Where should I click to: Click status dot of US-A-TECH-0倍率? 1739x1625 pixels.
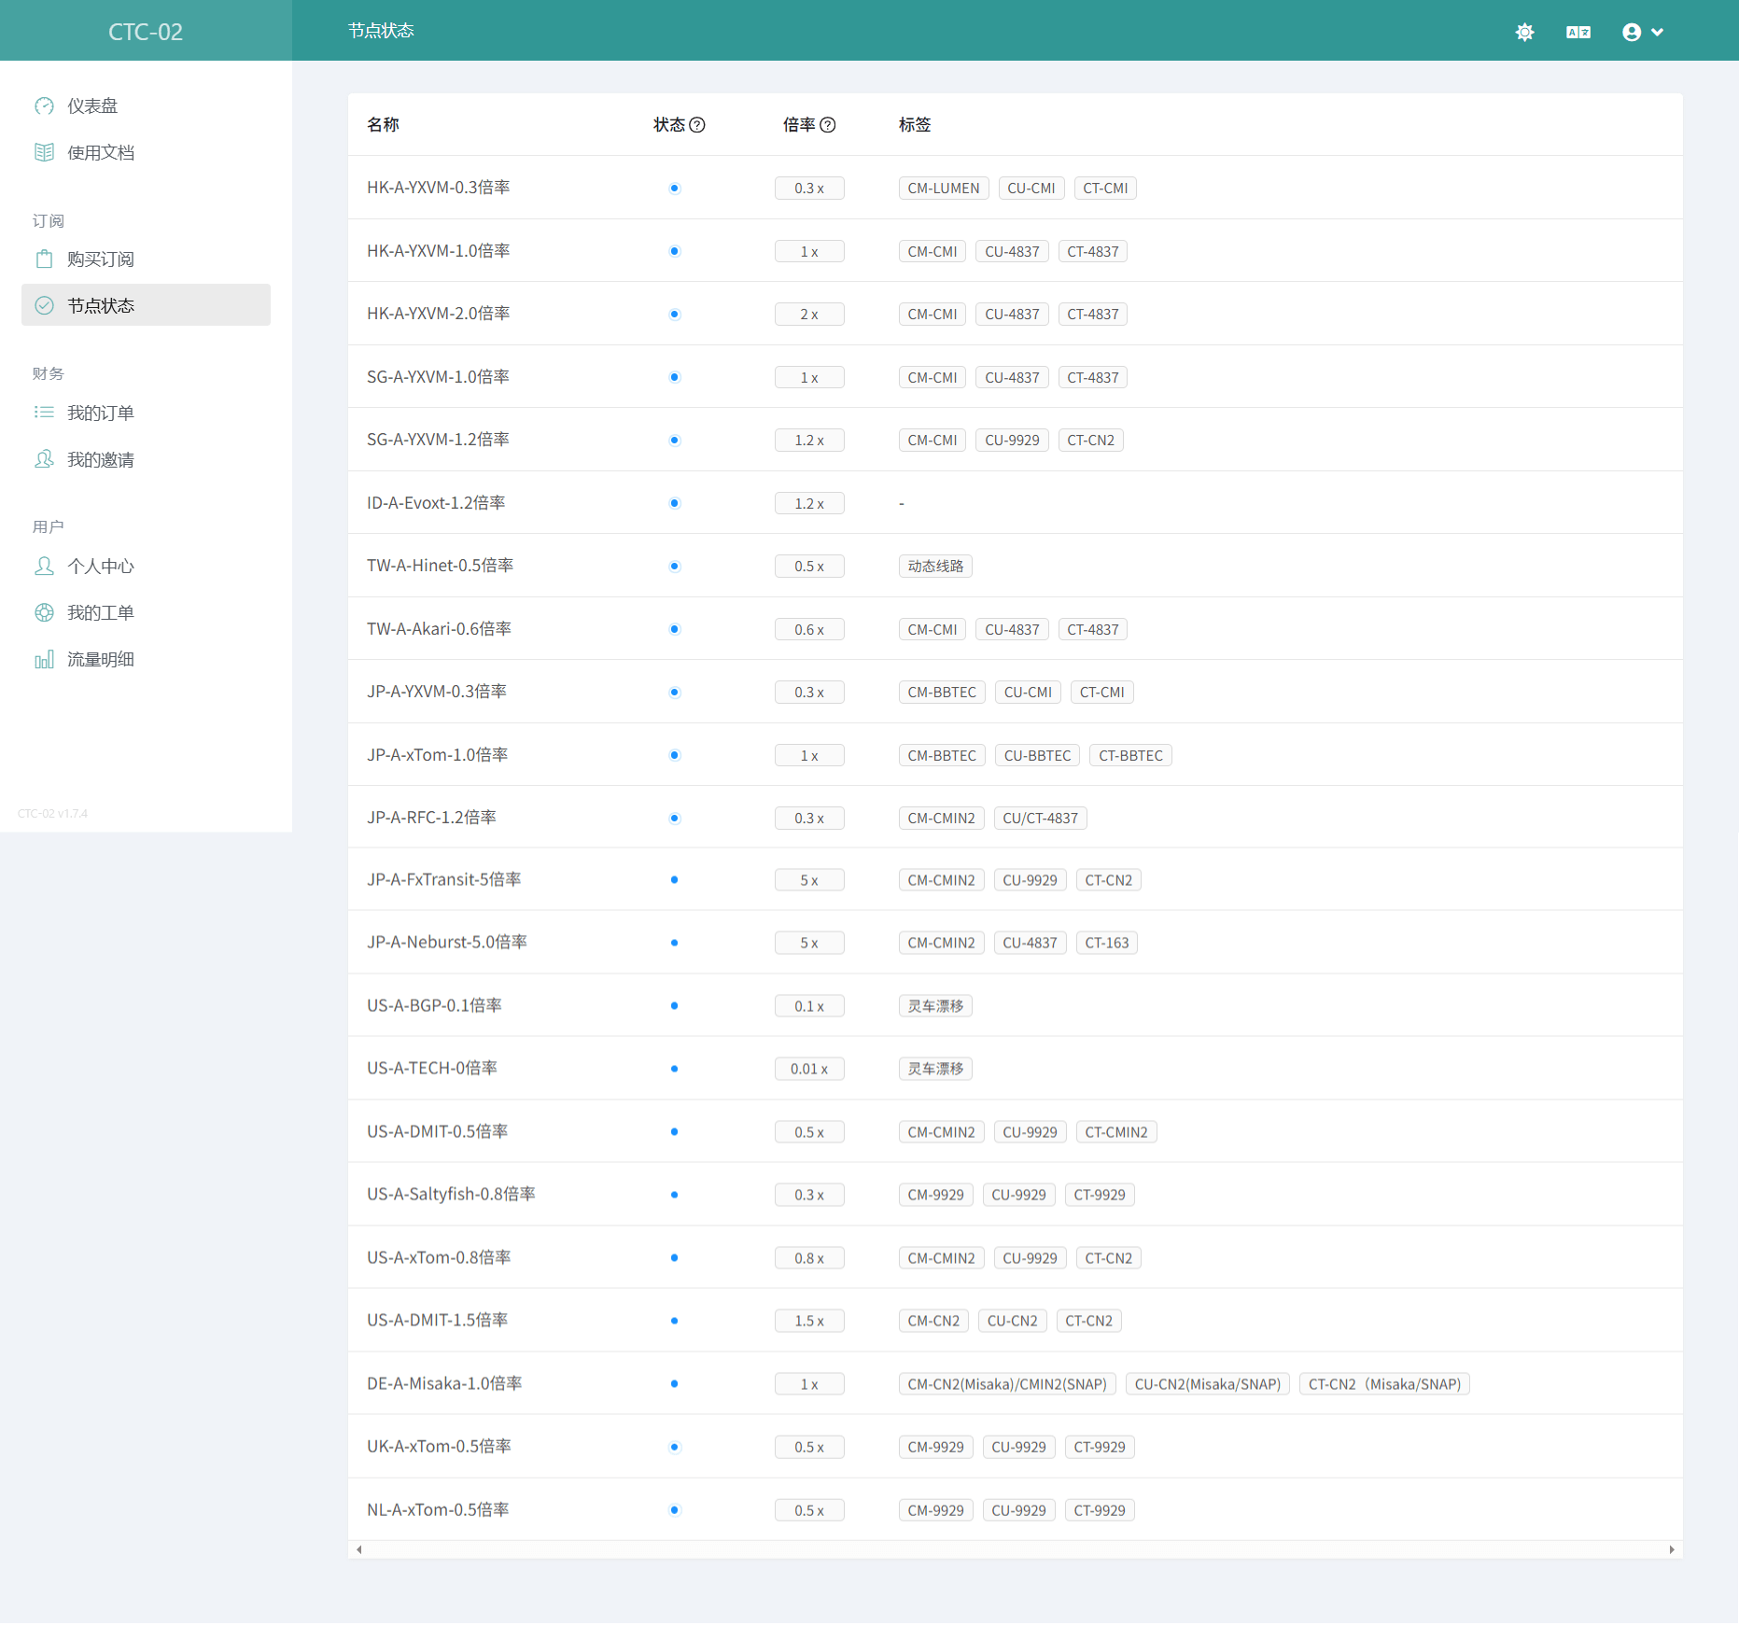[x=674, y=1069]
